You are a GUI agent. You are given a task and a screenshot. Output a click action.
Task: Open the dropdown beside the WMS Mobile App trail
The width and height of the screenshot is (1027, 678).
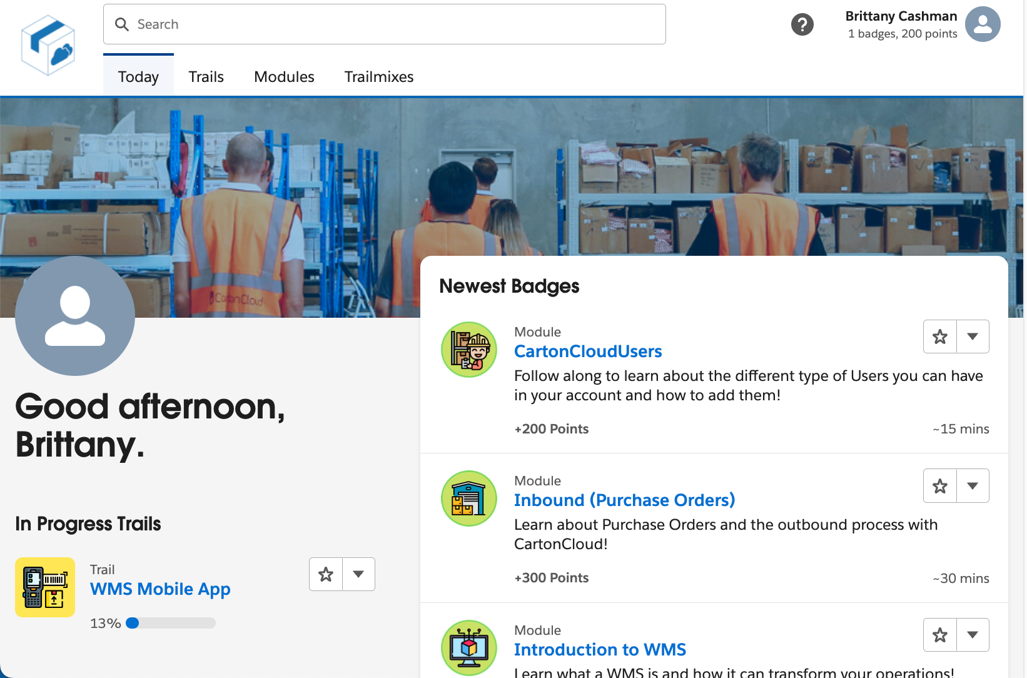358,574
